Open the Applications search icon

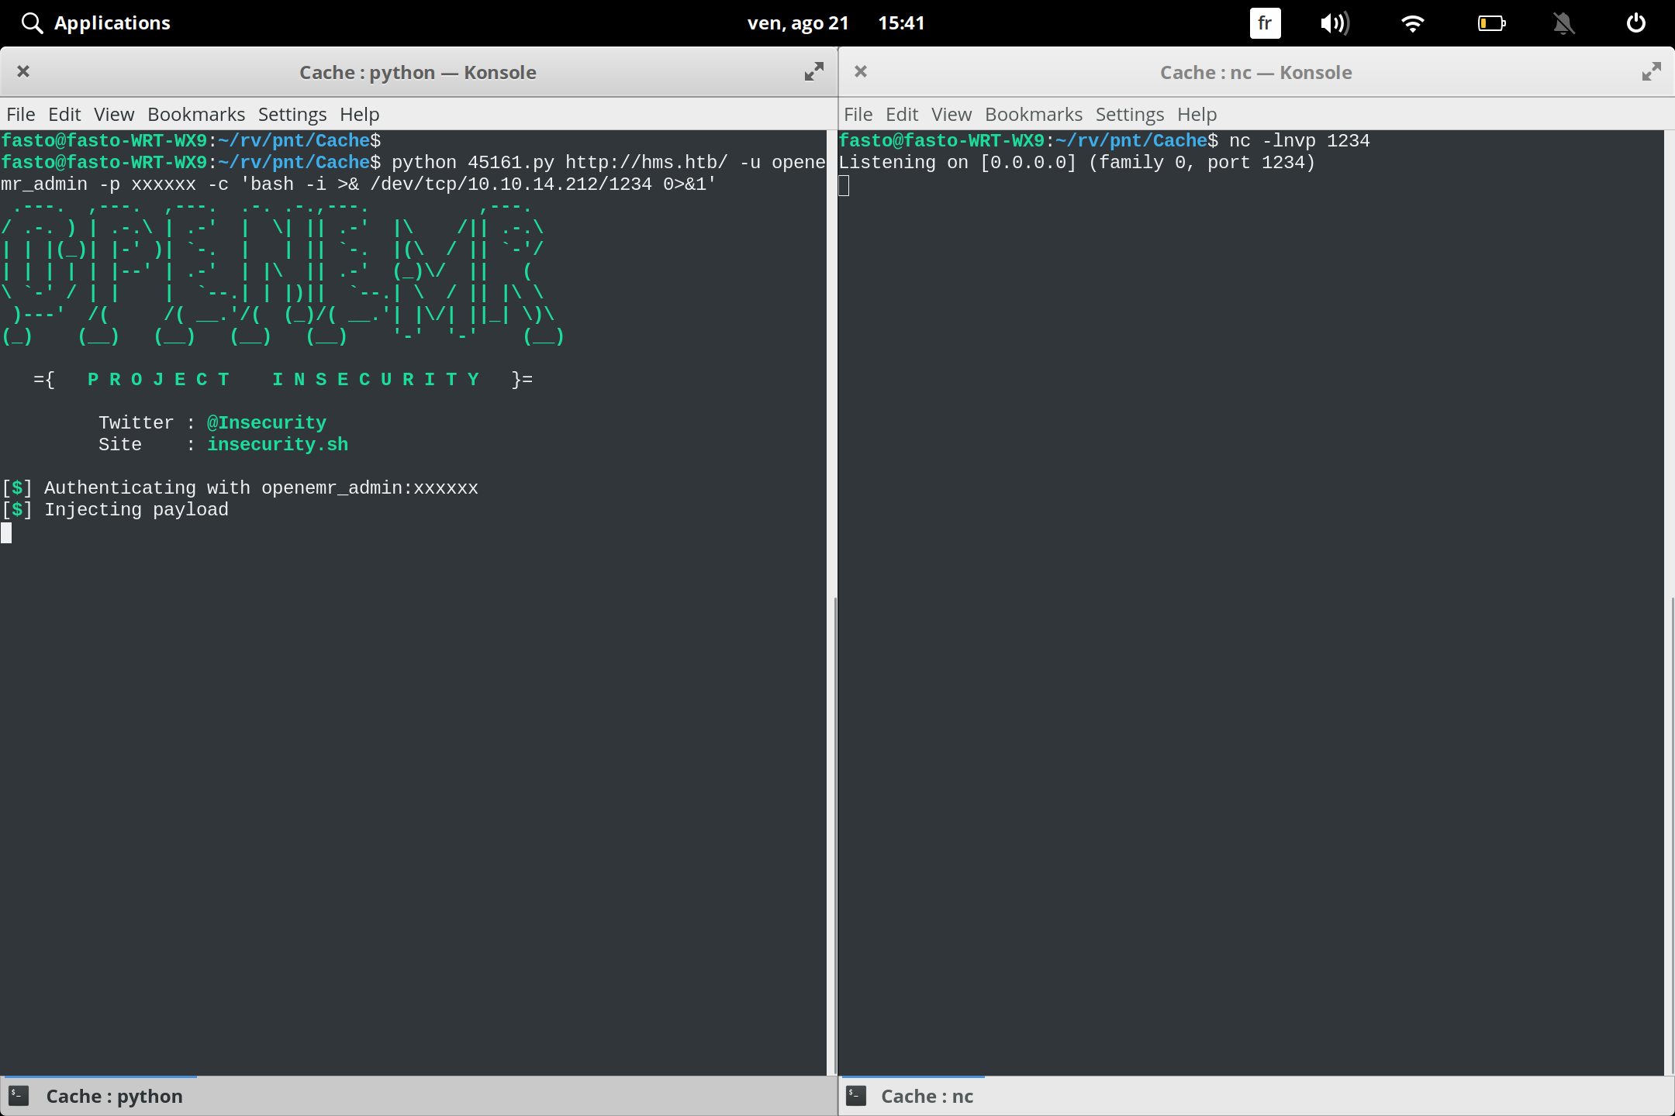pos(33,22)
